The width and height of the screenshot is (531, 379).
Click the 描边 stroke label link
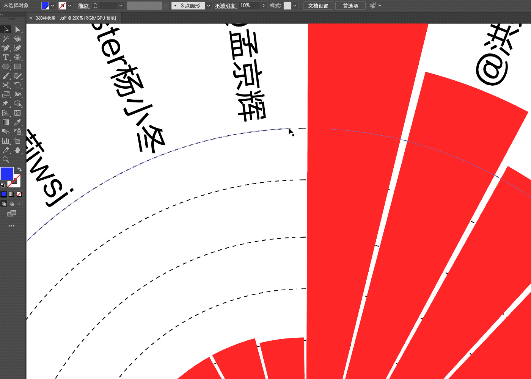pyautogui.click(x=83, y=6)
